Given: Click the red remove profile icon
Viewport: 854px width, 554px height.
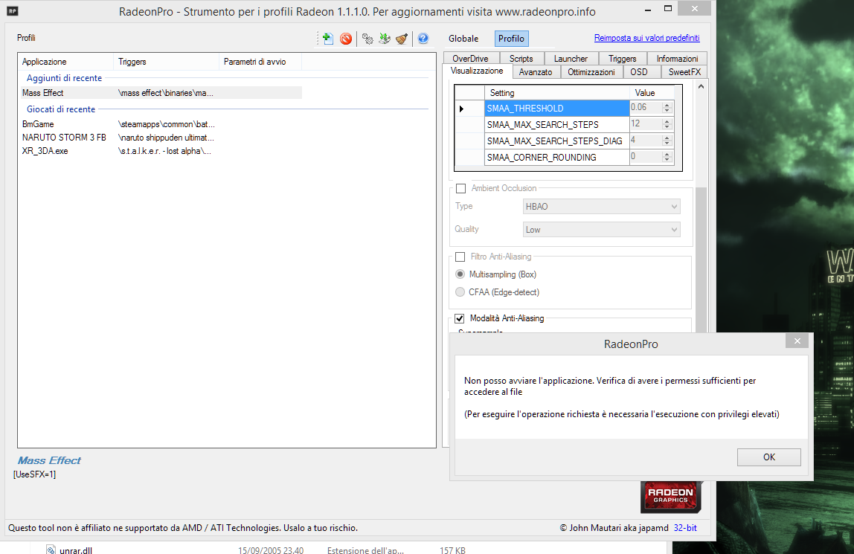Looking at the screenshot, I should [x=346, y=38].
